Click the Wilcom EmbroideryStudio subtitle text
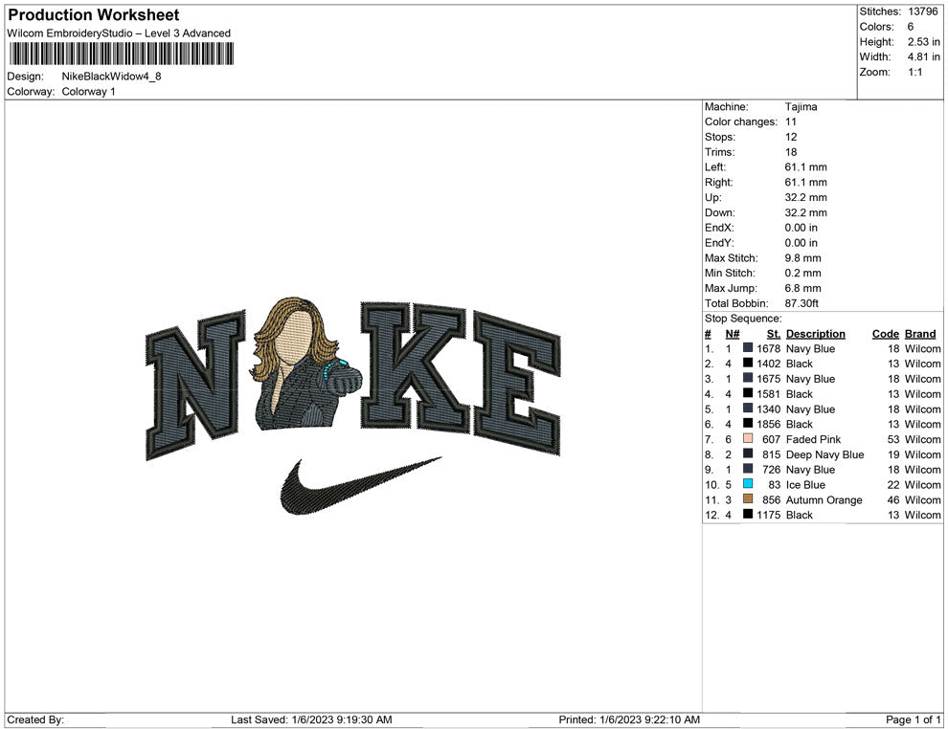Image resolution: width=948 pixels, height=729 pixels. (x=119, y=33)
